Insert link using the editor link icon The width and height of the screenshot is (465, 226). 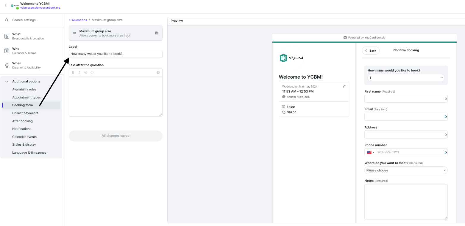pyautogui.click(x=86, y=73)
